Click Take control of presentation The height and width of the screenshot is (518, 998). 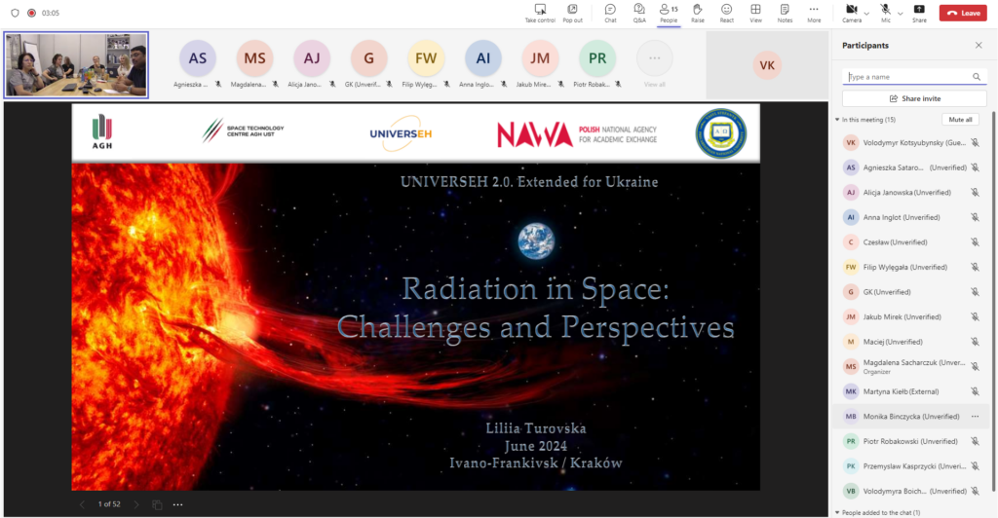pyautogui.click(x=540, y=13)
